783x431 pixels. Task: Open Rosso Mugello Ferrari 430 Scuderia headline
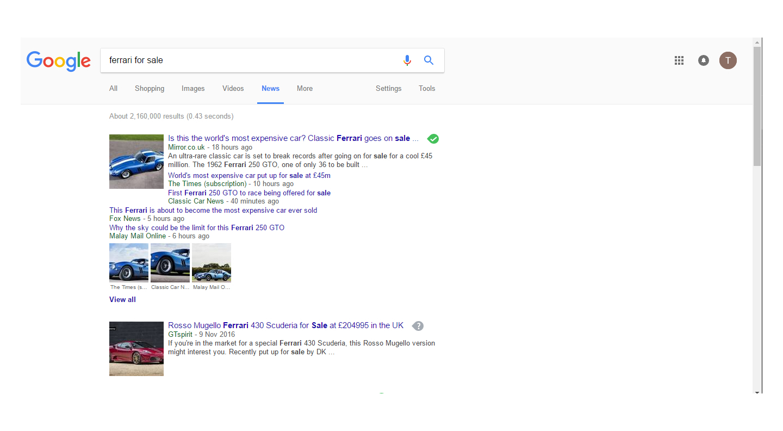tap(285, 325)
